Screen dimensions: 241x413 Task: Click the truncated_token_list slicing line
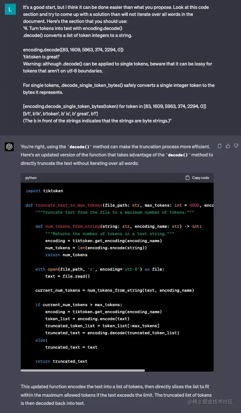102,326
